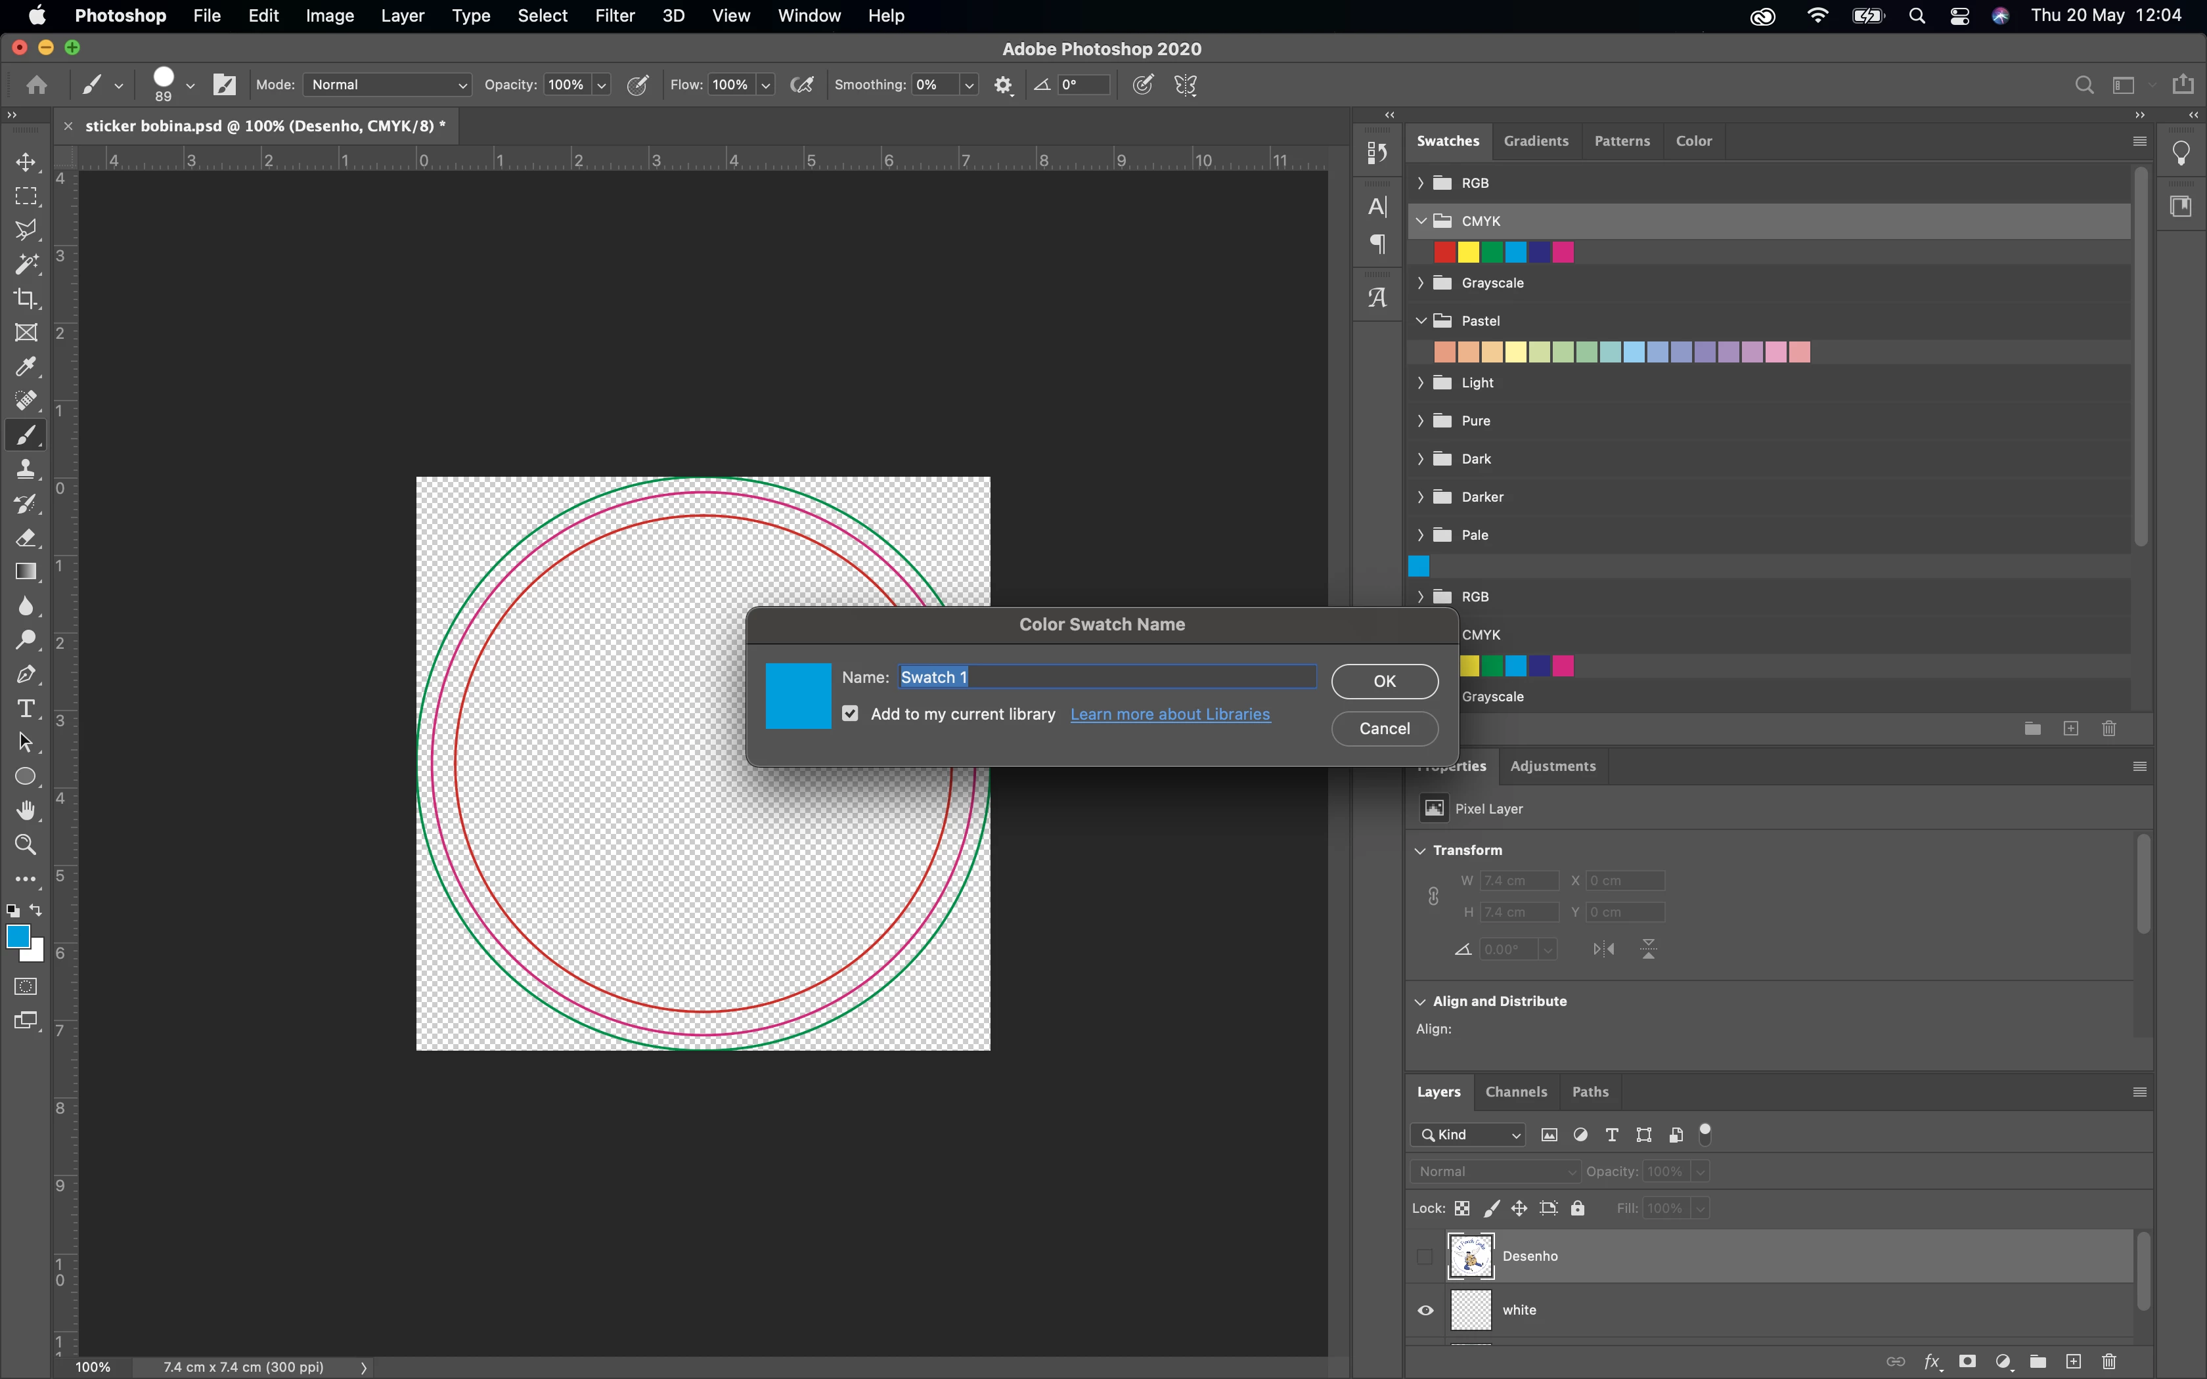Select the Eyedropper tool

tap(26, 366)
